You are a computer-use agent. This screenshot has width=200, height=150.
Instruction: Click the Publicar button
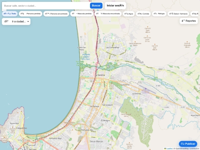point(188,144)
